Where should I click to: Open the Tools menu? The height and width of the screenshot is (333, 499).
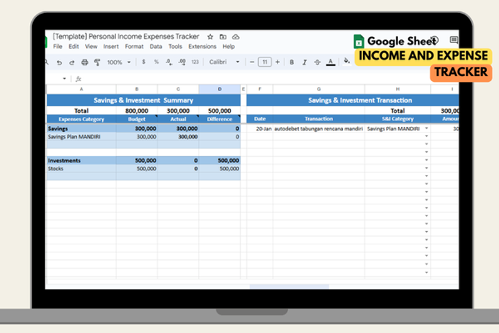pyautogui.click(x=175, y=46)
